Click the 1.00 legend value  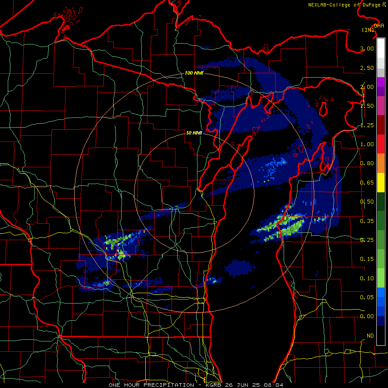click(367, 144)
